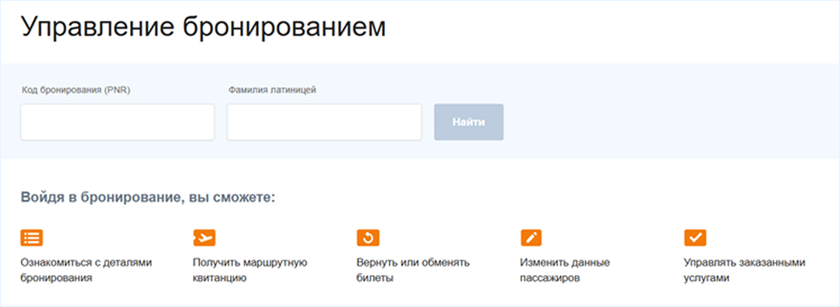Click the Найти button

coord(469,122)
